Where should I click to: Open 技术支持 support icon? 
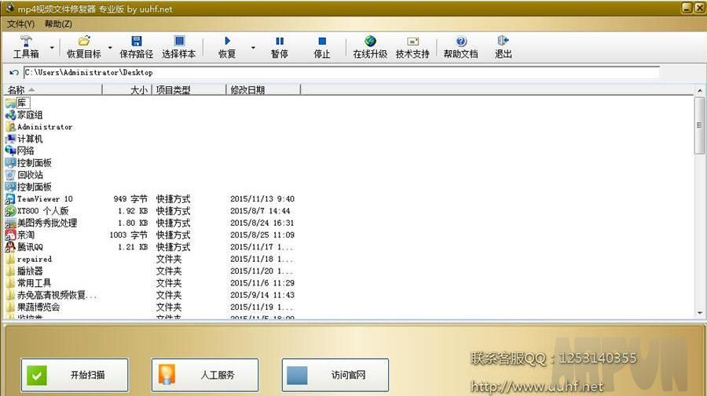coord(412,41)
